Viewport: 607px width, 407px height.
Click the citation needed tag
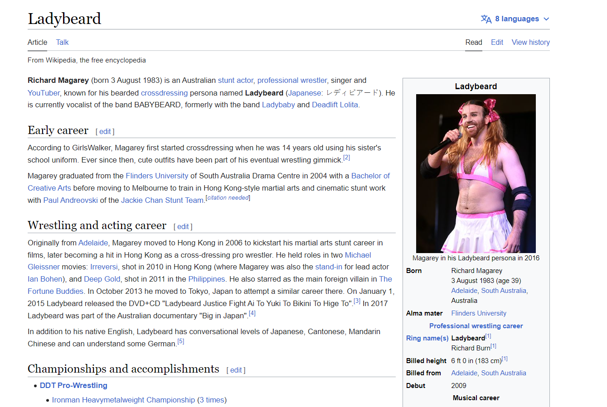[x=228, y=198]
